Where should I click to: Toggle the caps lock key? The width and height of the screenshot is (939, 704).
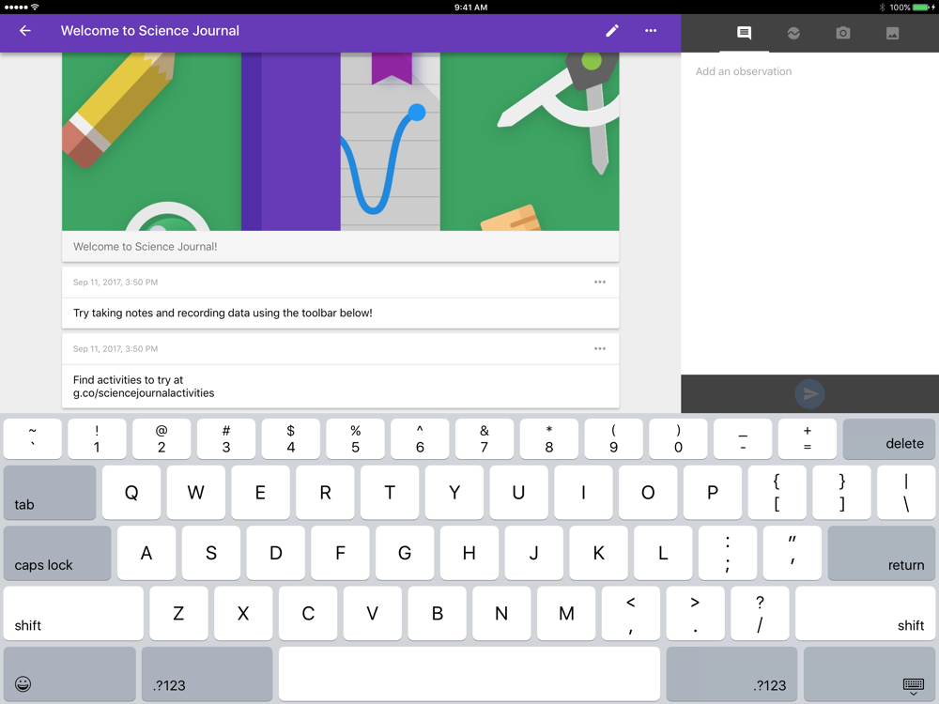(x=57, y=553)
